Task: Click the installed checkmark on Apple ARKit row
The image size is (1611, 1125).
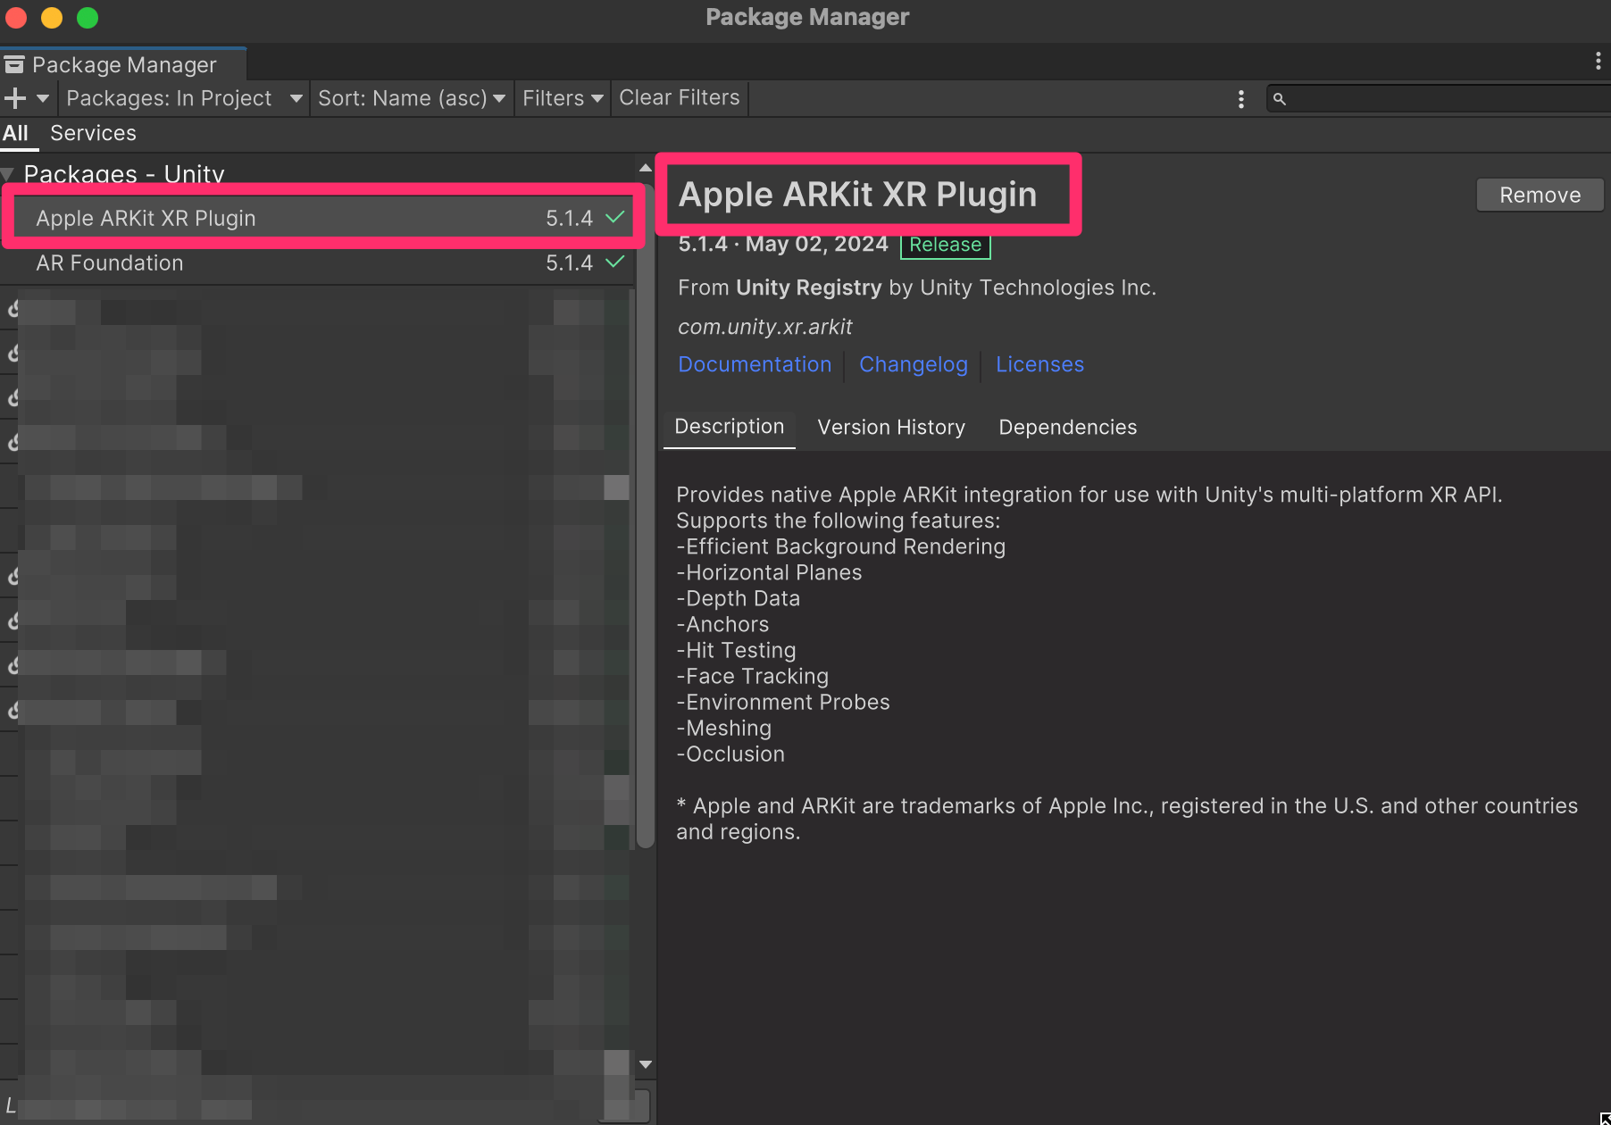Action: 615,217
